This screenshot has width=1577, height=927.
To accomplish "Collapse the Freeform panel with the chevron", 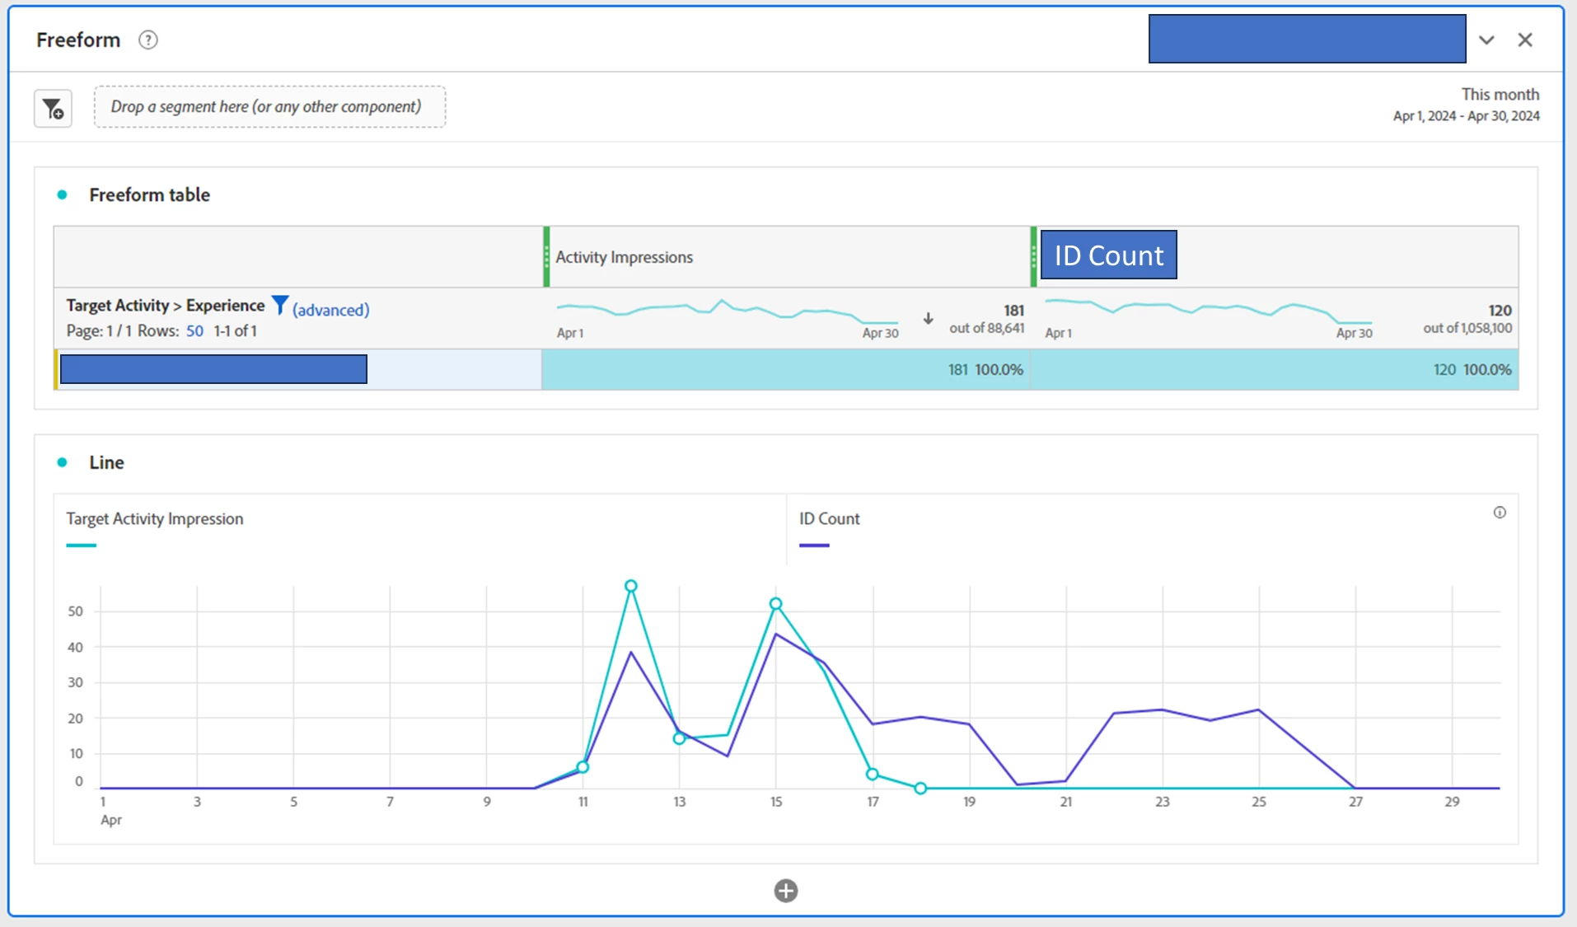I will (1486, 40).
